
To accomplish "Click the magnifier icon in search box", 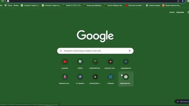I will [61, 51].
